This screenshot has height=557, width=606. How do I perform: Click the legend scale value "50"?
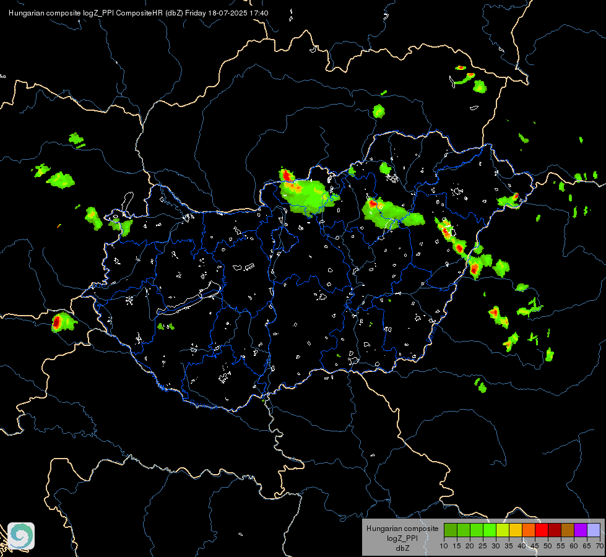[x=548, y=546]
